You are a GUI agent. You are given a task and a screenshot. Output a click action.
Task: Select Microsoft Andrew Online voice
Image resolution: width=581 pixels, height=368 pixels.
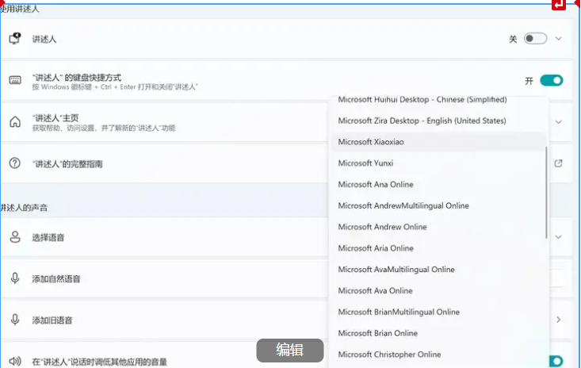tap(382, 227)
